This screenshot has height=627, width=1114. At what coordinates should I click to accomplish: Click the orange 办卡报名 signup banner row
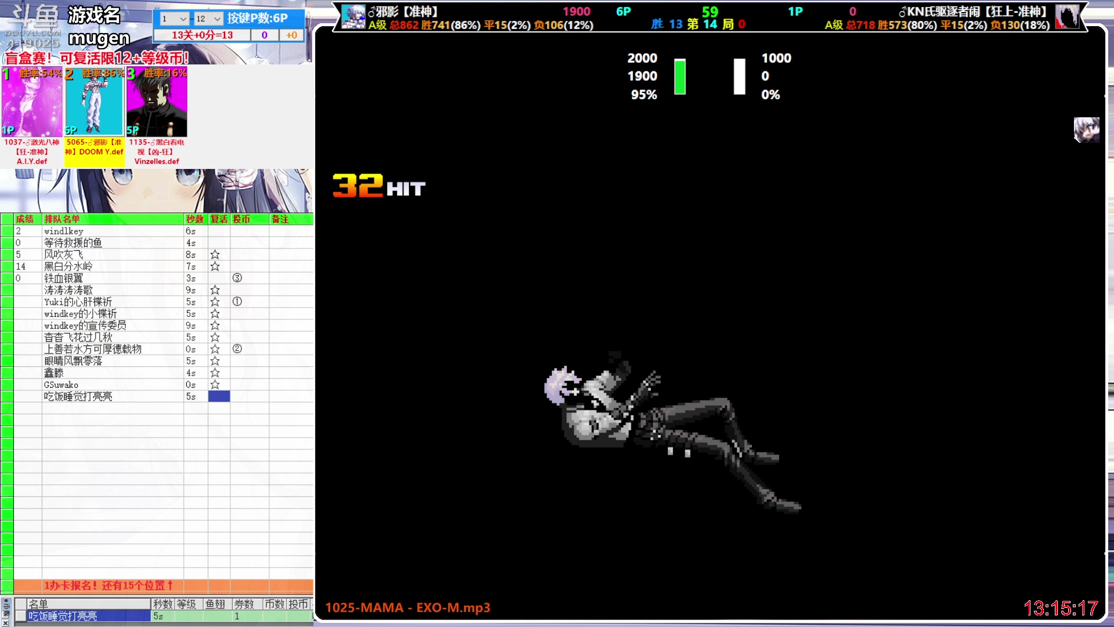163,586
